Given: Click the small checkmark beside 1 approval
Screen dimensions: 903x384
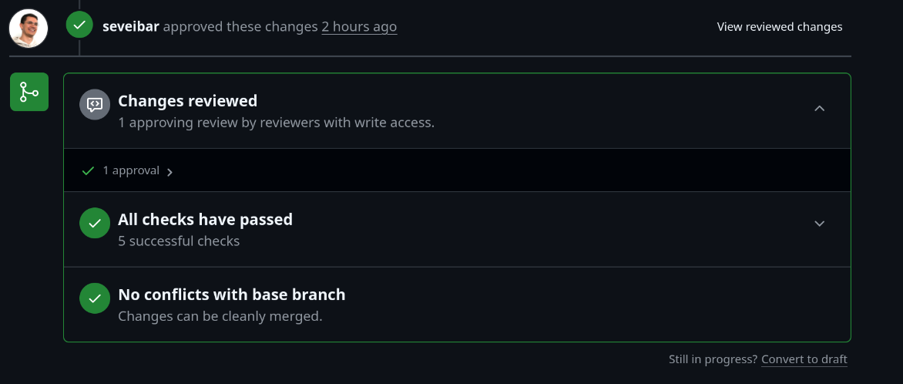Looking at the screenshot, I should (x=88, y=170).
